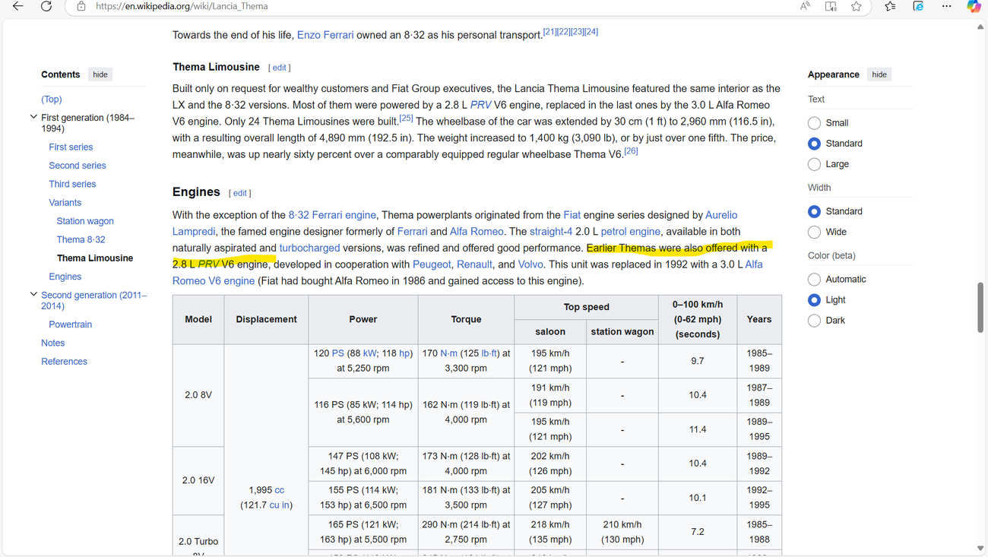Activate the Read aloud icon
The height and width of the screenshot is (557, 988).
coord(805,6)
